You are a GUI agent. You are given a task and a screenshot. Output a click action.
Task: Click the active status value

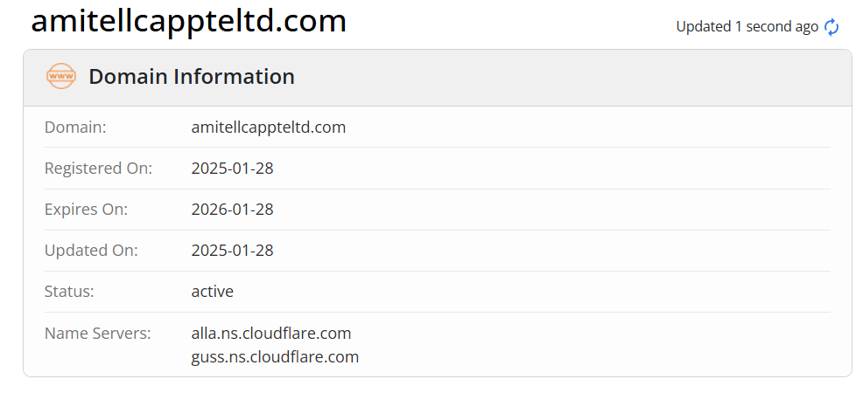(213, 291)
